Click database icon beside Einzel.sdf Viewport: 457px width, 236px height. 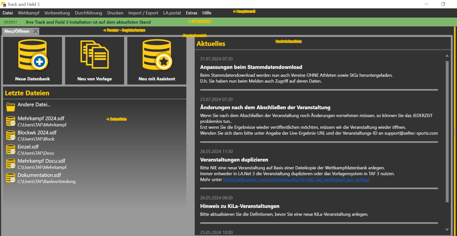click(x=11, y=149)
